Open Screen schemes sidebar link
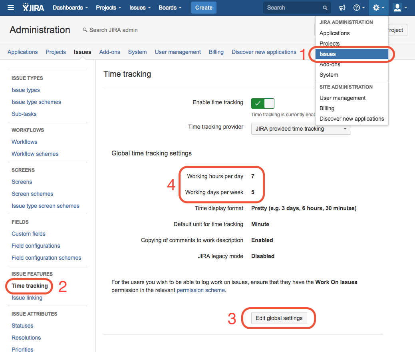This screenshot has height=352, width=415. click(x=32, y=194)
